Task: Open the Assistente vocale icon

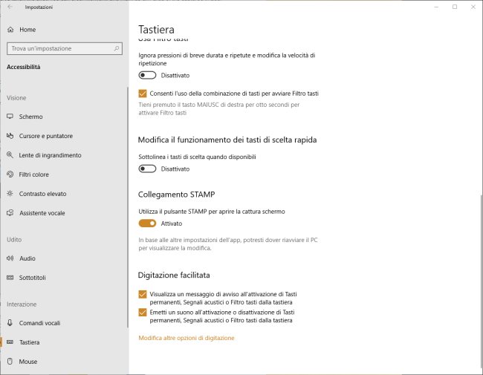Action: [x=10, y=212]
